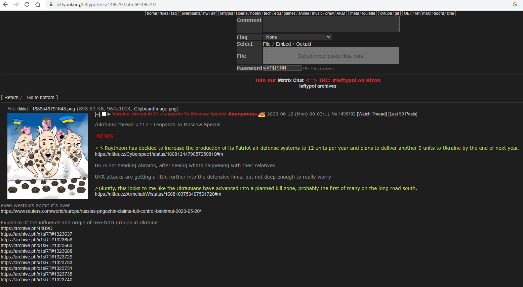Screen dimensions: 523x287
Task: Hide the attached image via hide link
Action: pyautogui.click(x=23, y=109)
